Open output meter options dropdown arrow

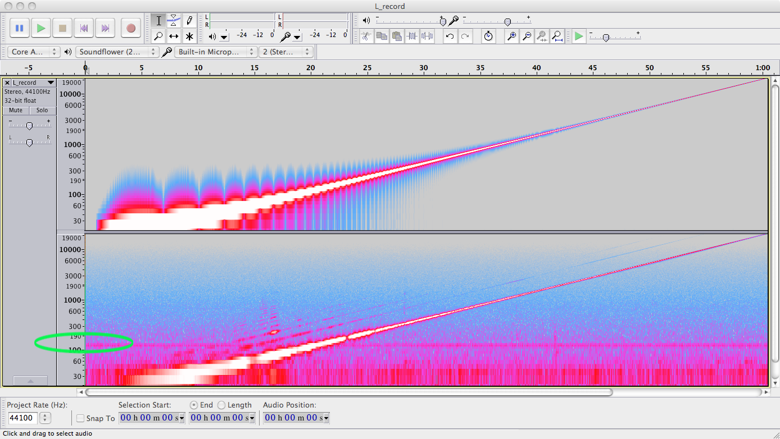[224, 37]
